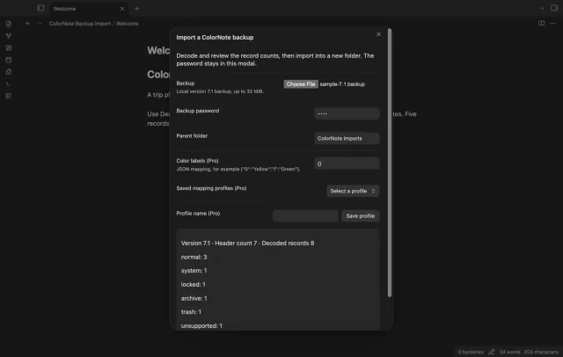Screen dimensions: 563x357
Task: Click the 'Saved mapping profiles (Pro)' label
Action: [x=211, y=188]
